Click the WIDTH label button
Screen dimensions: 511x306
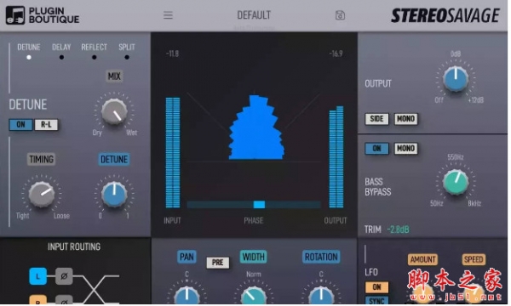point(254,257)
